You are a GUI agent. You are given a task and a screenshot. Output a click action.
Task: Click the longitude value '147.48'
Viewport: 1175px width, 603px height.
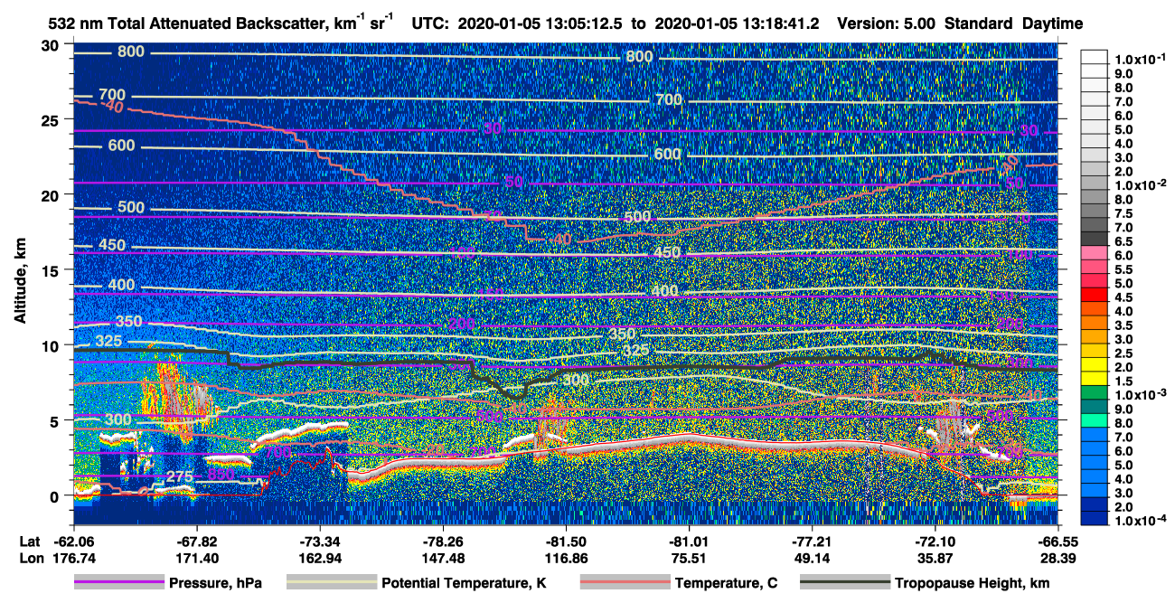[443, 558]
